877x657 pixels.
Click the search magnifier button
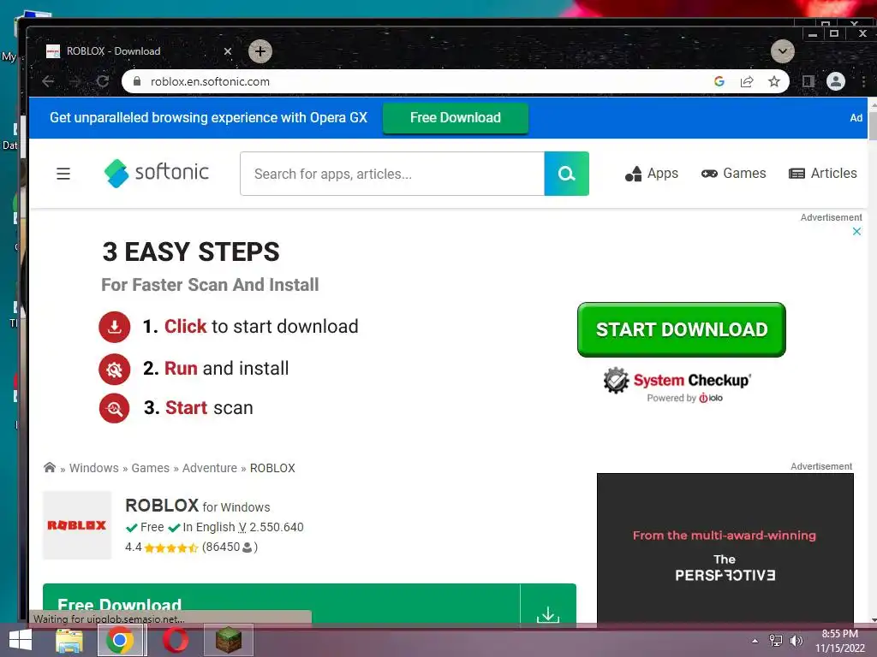pos(567,174)
